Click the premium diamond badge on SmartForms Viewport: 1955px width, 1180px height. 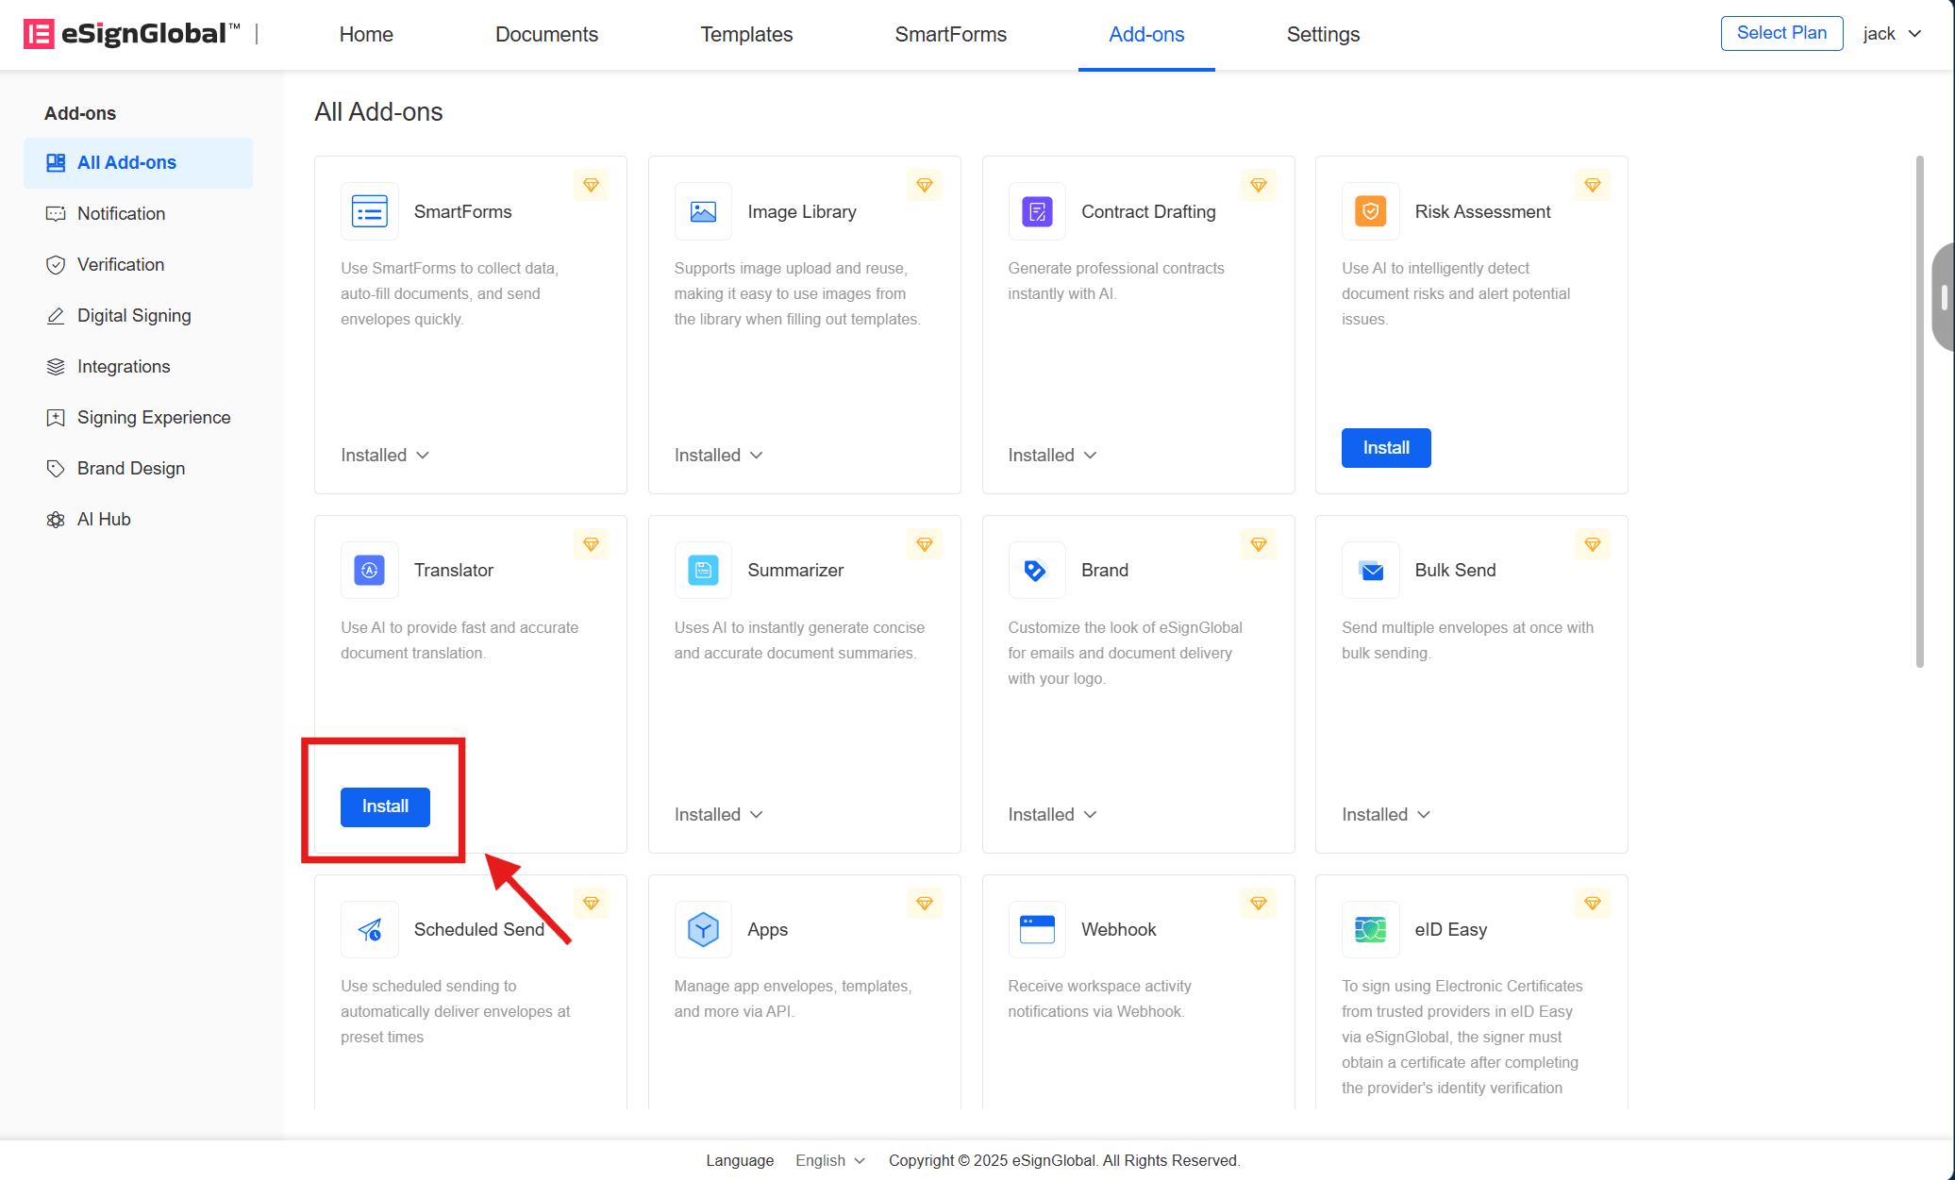point(591,185)
